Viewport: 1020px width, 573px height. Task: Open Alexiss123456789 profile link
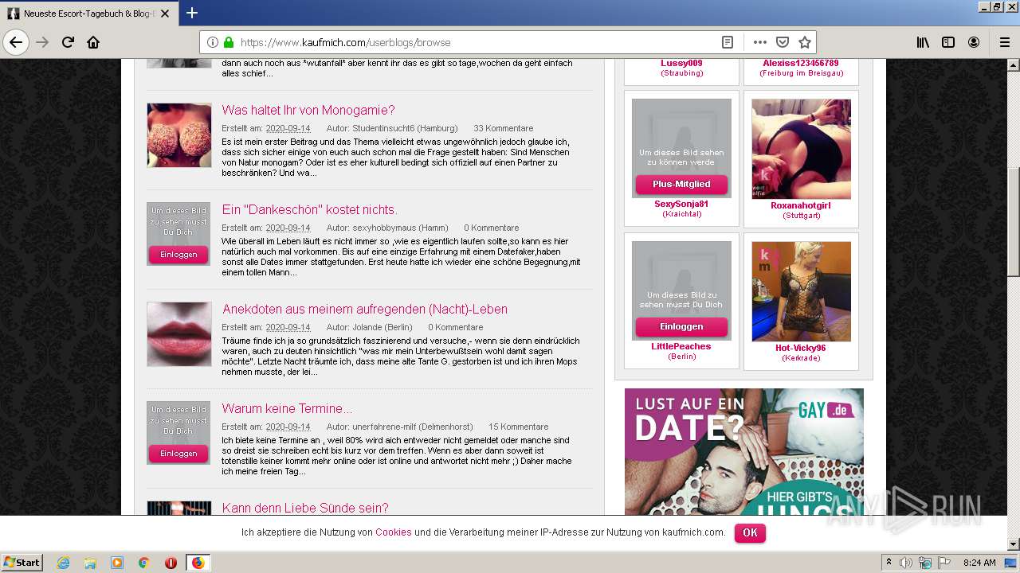click(x=801, y=63)
